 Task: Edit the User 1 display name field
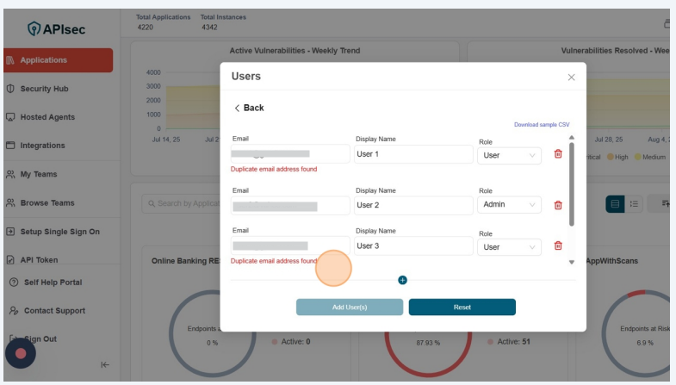[x=413, y=154]
